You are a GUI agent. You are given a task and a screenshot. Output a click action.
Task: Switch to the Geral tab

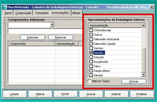[x=8, y=13]
